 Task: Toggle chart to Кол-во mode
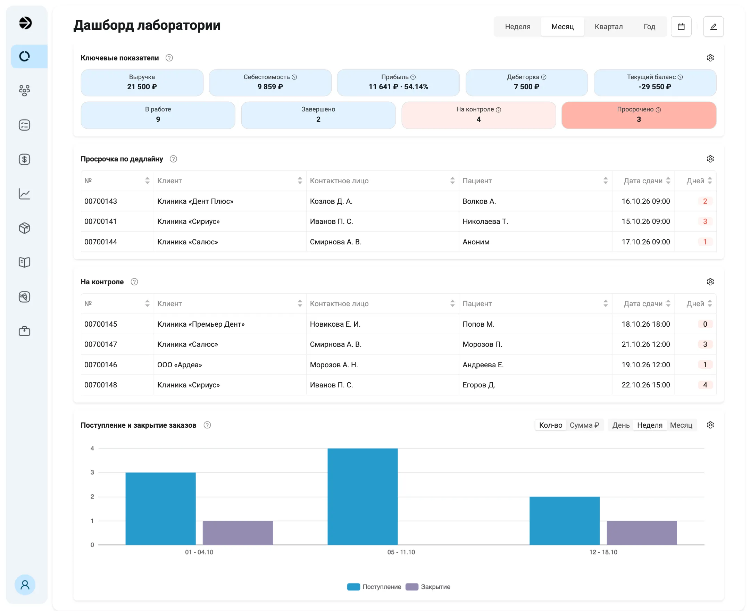(x=551, y=425)
